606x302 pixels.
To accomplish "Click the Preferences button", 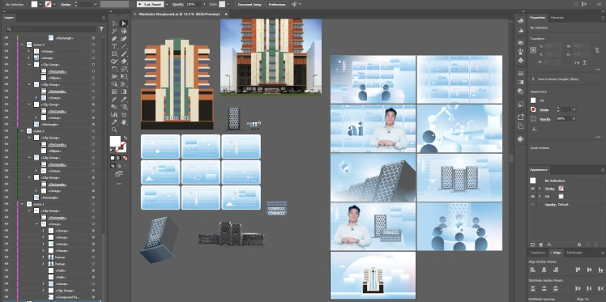I will 278,4.
